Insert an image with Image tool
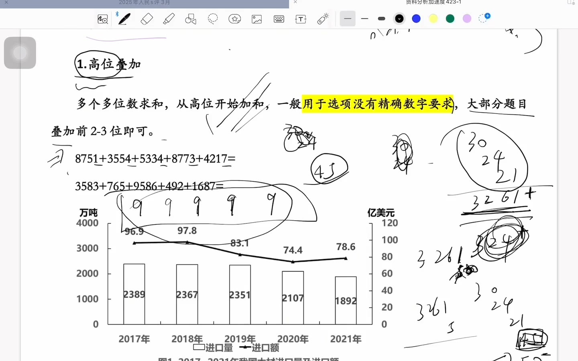Screen dimensions: 578x361 click(256, 19)
